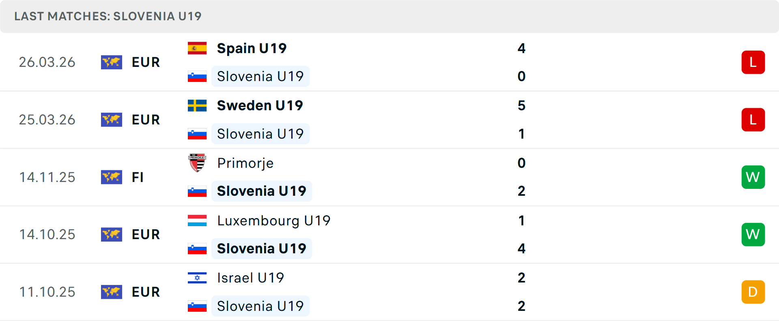The height and width of the screenshot is (321, 779).
Task: Click the EUR label on the 25.03.26 row
Action: tap(145, 120)
